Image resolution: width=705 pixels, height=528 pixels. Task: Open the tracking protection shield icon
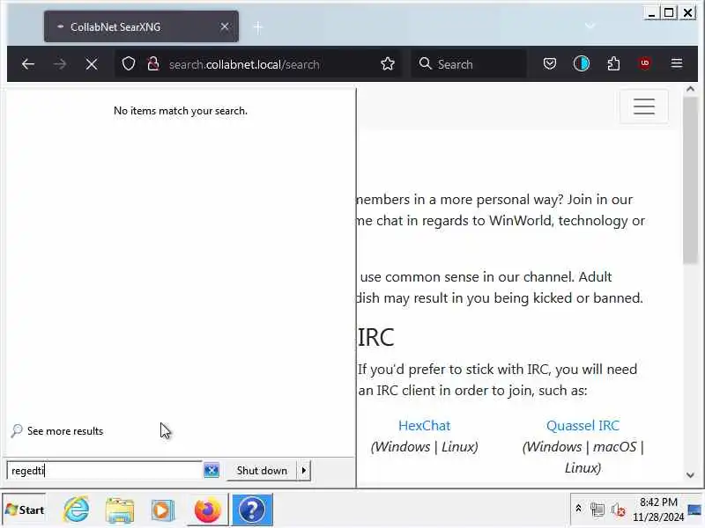click(129, 63)
